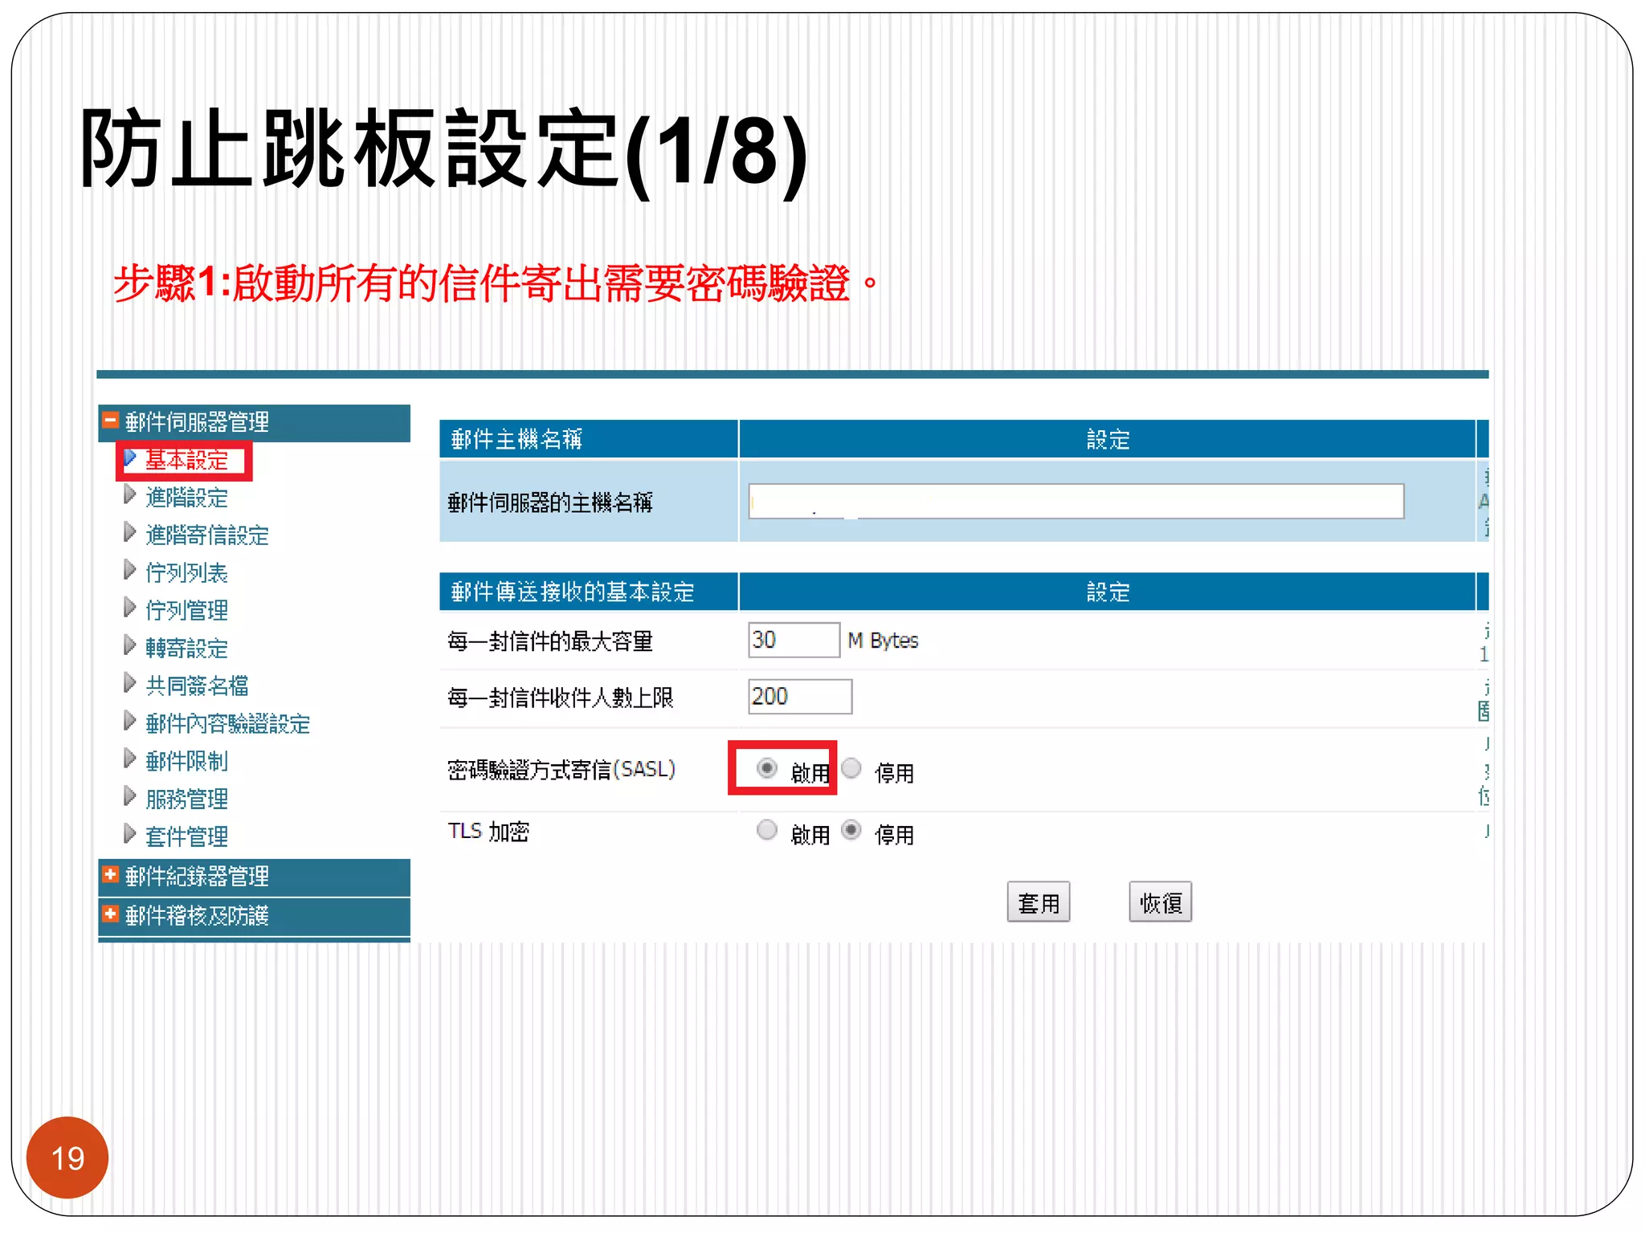Open 套件管理 menu entry
The height and width of the screenshot is (1233, 1645).
point(186,836)
